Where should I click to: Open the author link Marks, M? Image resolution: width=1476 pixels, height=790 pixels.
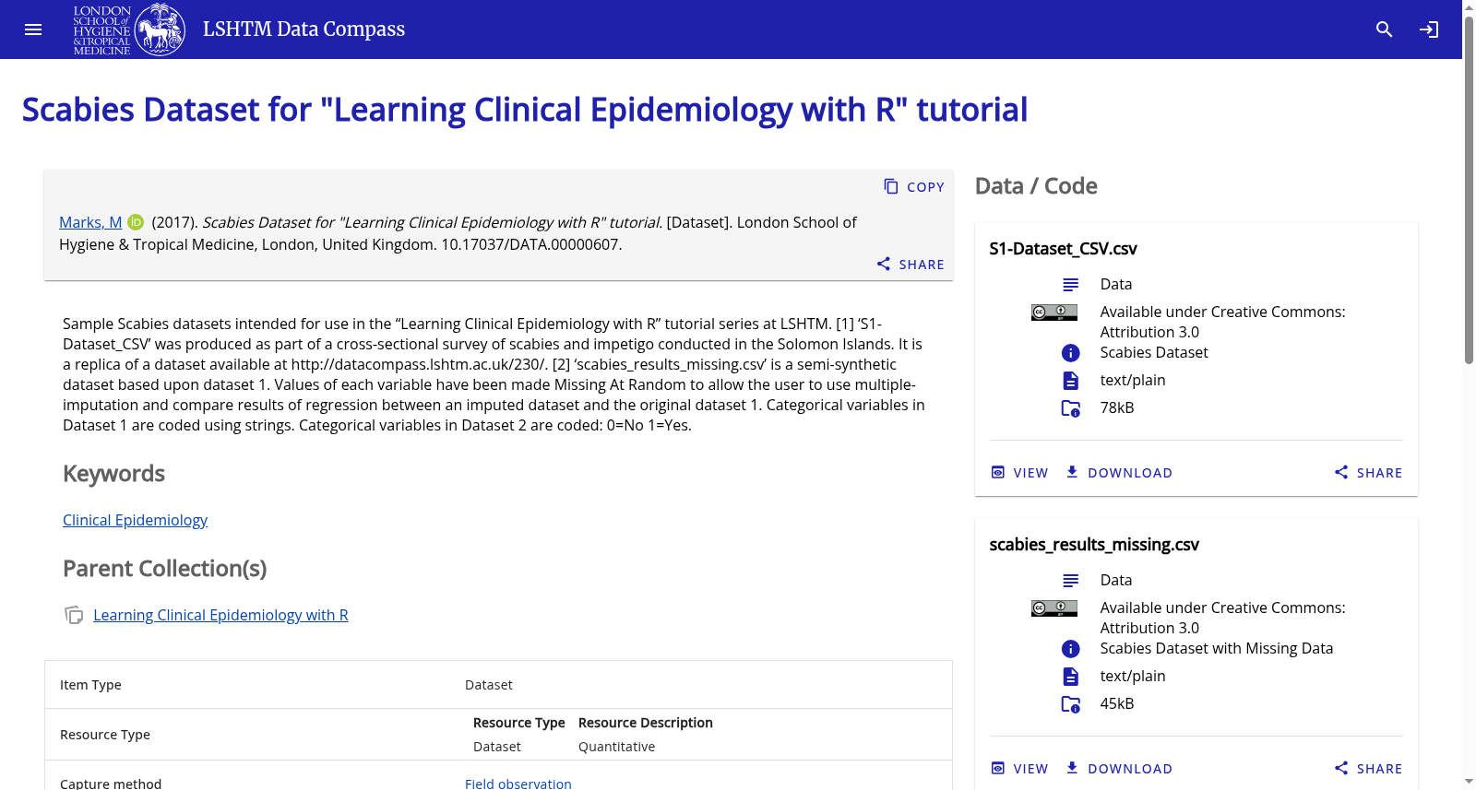(90, 222)
